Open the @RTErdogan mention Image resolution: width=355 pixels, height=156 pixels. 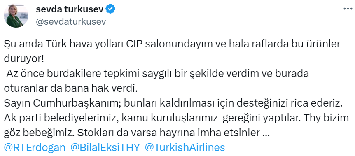point(35,148)
